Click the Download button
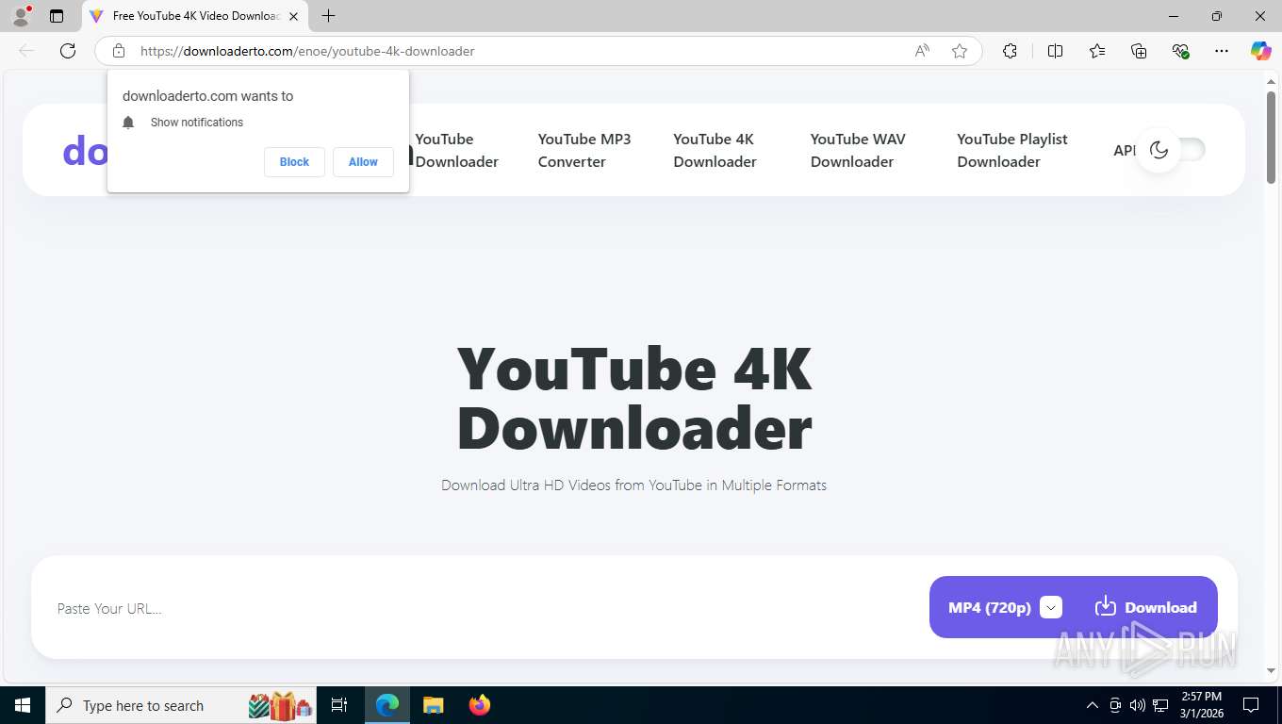 [1145, 607]
